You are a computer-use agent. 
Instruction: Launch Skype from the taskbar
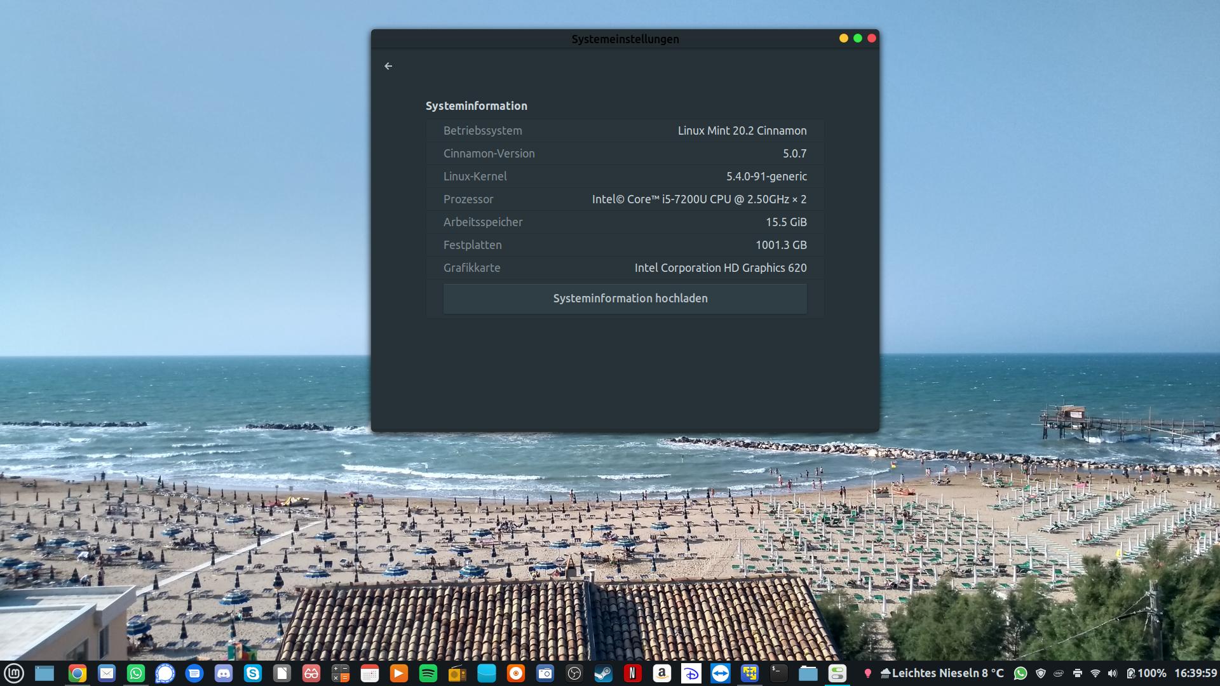253,673
